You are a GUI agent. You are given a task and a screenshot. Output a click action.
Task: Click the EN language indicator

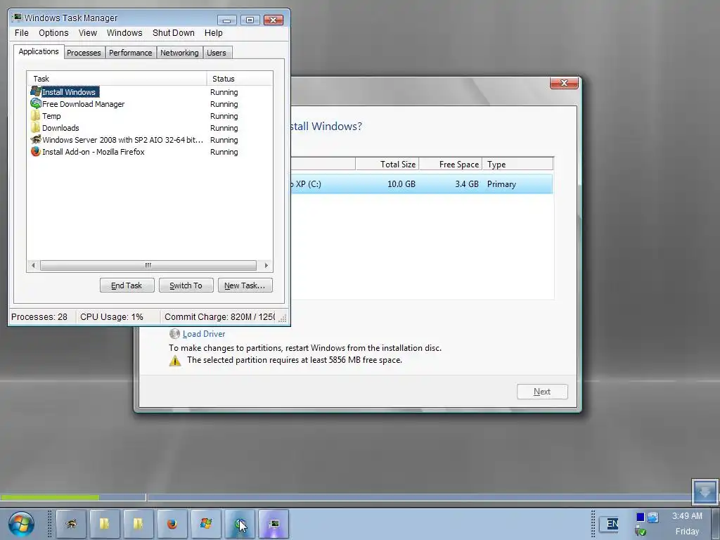click(x=612, y=523)
